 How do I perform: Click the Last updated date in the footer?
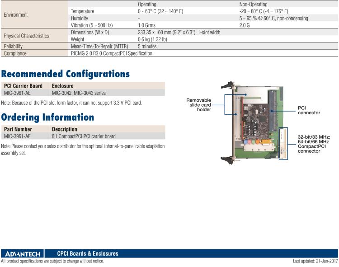pos(315,261)
